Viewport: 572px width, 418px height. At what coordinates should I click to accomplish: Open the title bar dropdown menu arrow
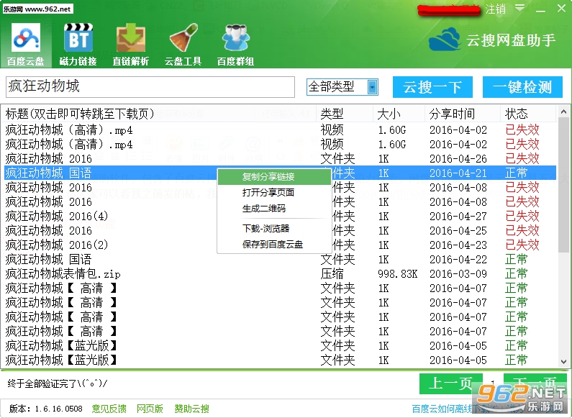520,8
